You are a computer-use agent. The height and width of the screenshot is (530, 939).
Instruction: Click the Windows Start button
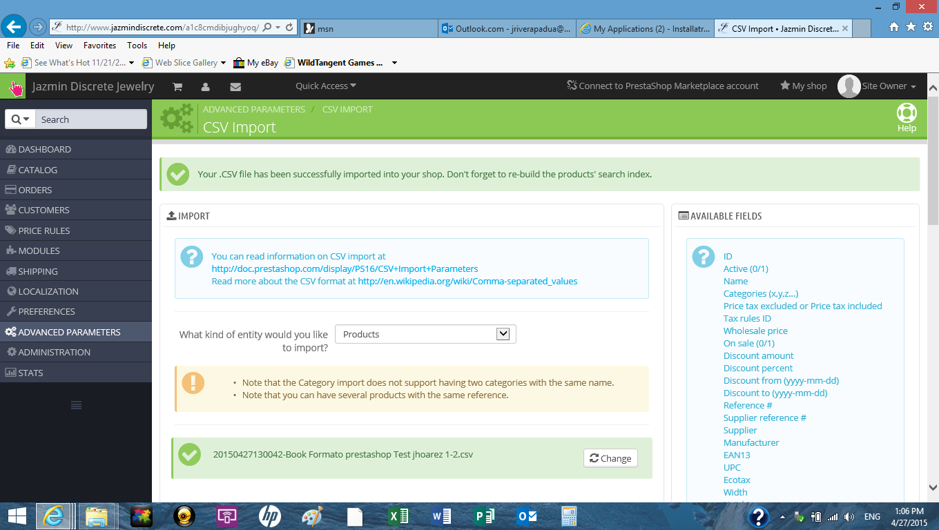(17, 516)
